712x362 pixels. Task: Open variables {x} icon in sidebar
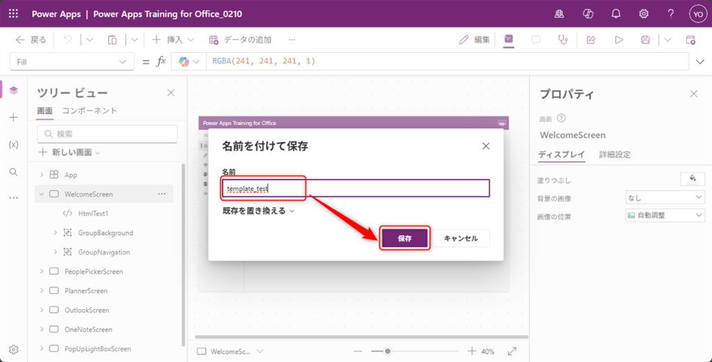pyautogui.click(x=14, y=145)
